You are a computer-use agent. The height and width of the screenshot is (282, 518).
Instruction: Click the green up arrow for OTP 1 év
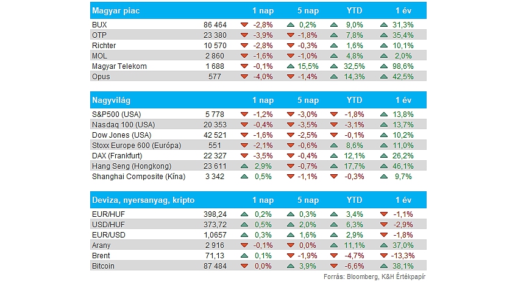(x=383, y=35)
